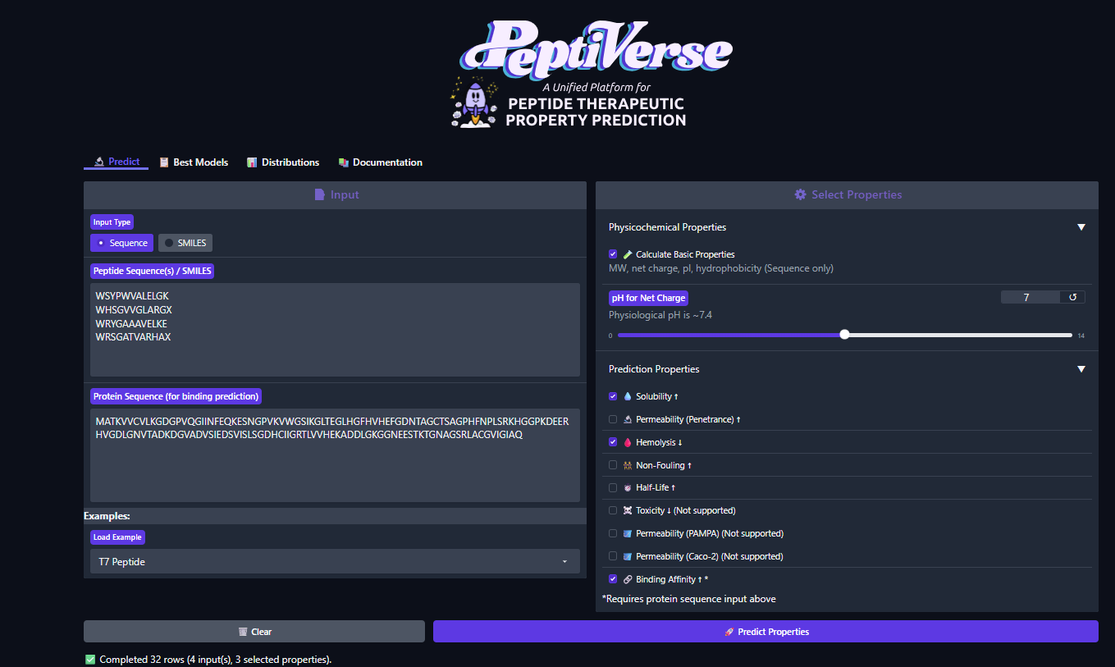Image resolution: width=1115 pixels, height=667 pixels.
Task: Reset the pH value with reset icon
Action: coord(1072,297)
